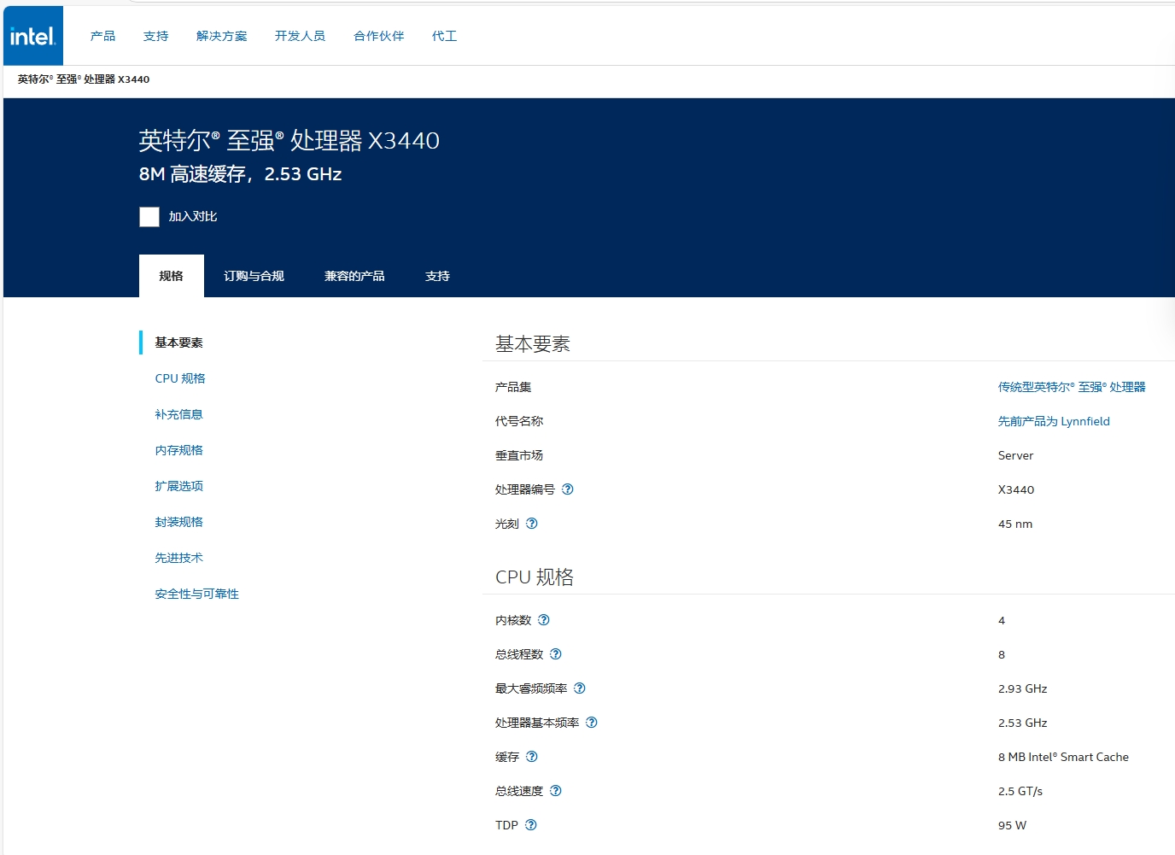
Task: Open 先前产品为 Lynnfield link
Action: click(1054, 421)
